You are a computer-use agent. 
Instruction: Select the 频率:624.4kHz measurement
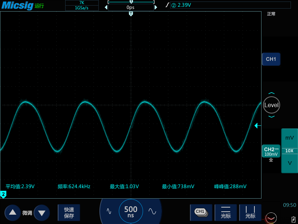(x=74, y=186)
